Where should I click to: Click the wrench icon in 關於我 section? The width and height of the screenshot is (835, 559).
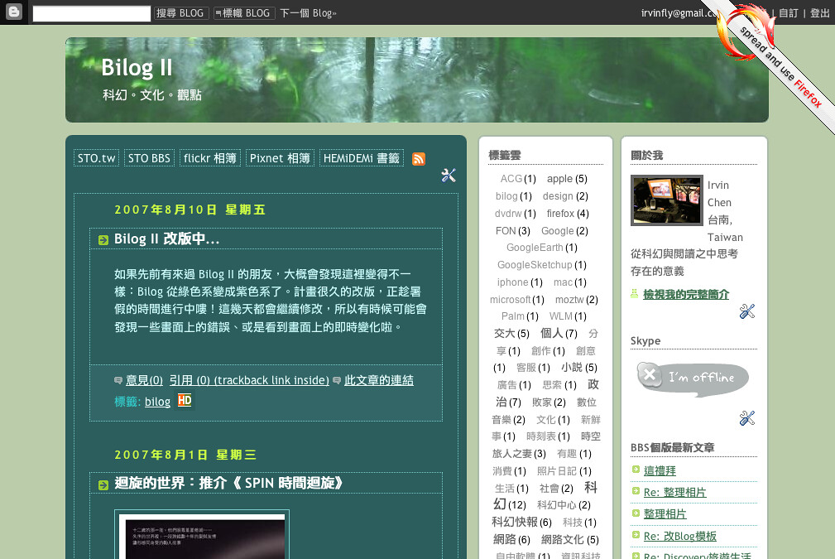pos(746,311)
